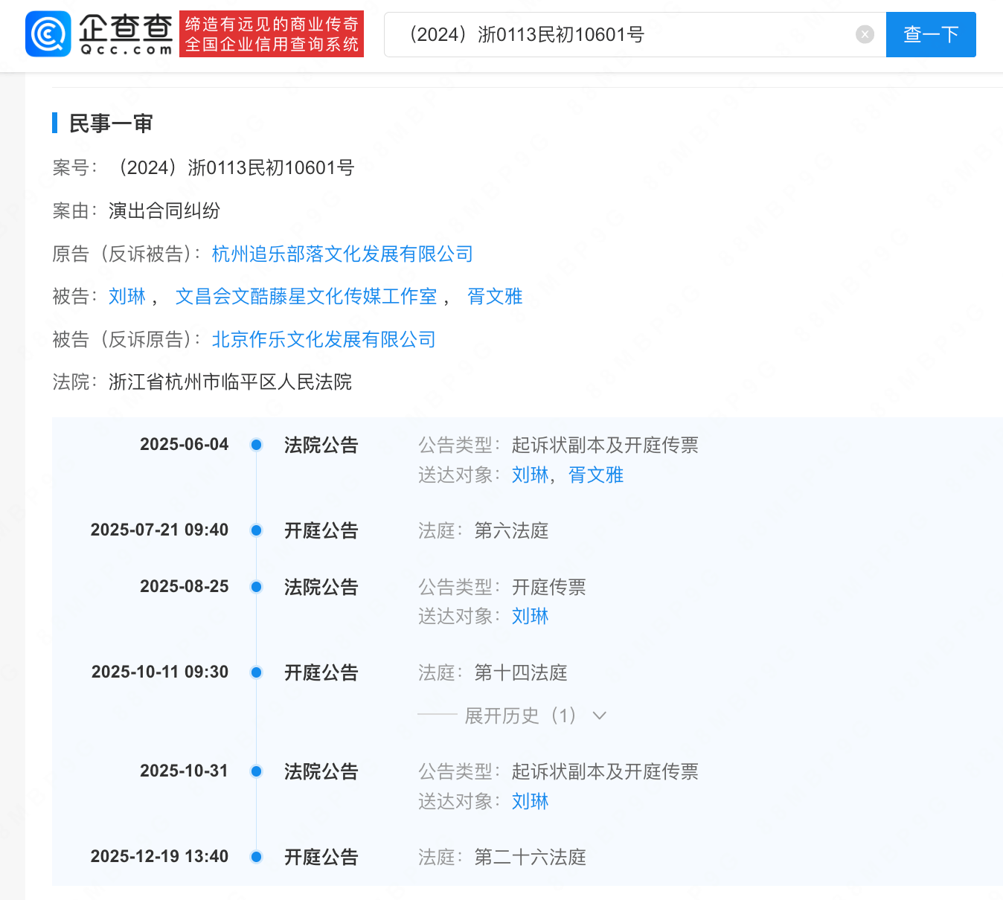1003x900 pixels.
Task: Clear the search box with the X icon
Action: coord(864,34)
